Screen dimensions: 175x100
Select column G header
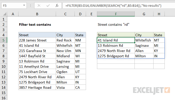(x=144, y=14)
